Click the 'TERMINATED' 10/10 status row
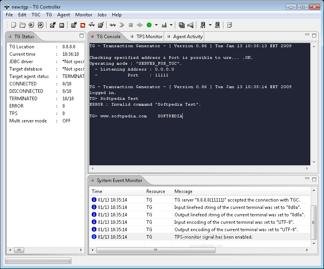The image size is (324, 269). 46,98
